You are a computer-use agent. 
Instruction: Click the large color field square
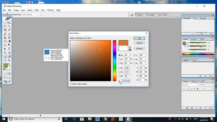tap(91, 61)
